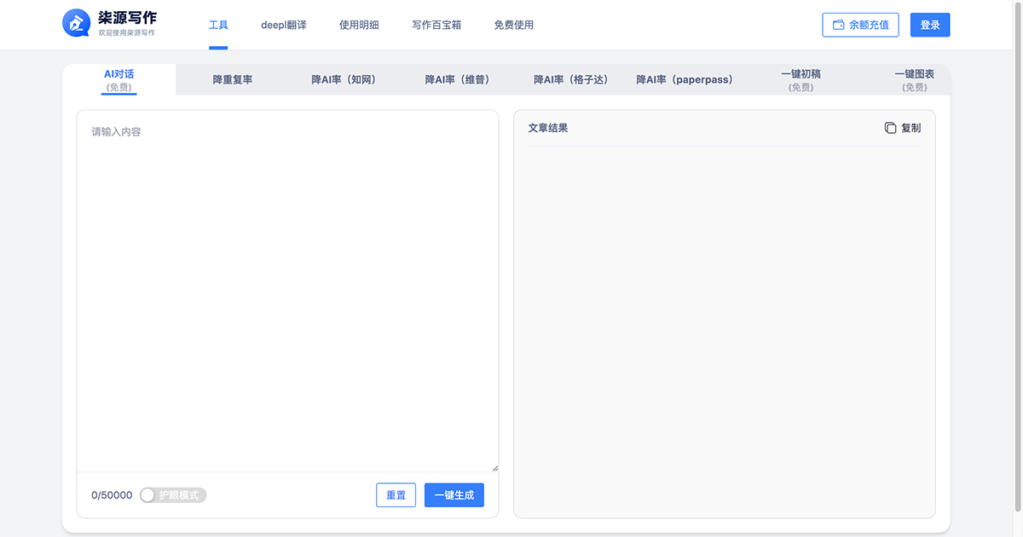Open the 降AI率（paperpass） tab
The width and height of the screenshot is (1023, 537).
pos(684,80)
